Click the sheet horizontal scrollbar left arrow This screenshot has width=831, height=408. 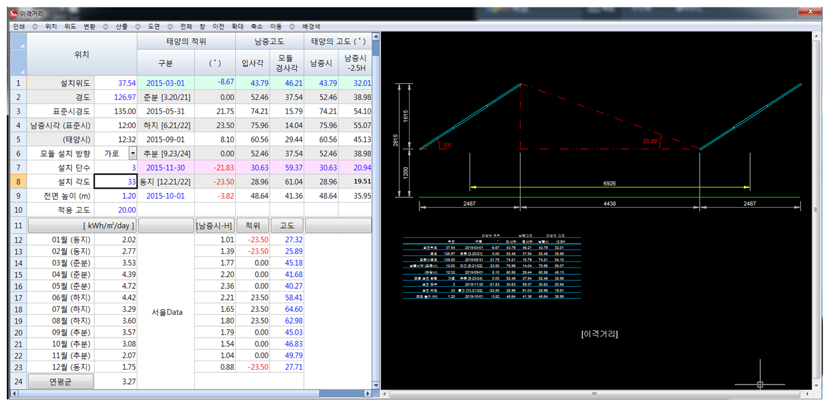(14, 393)
